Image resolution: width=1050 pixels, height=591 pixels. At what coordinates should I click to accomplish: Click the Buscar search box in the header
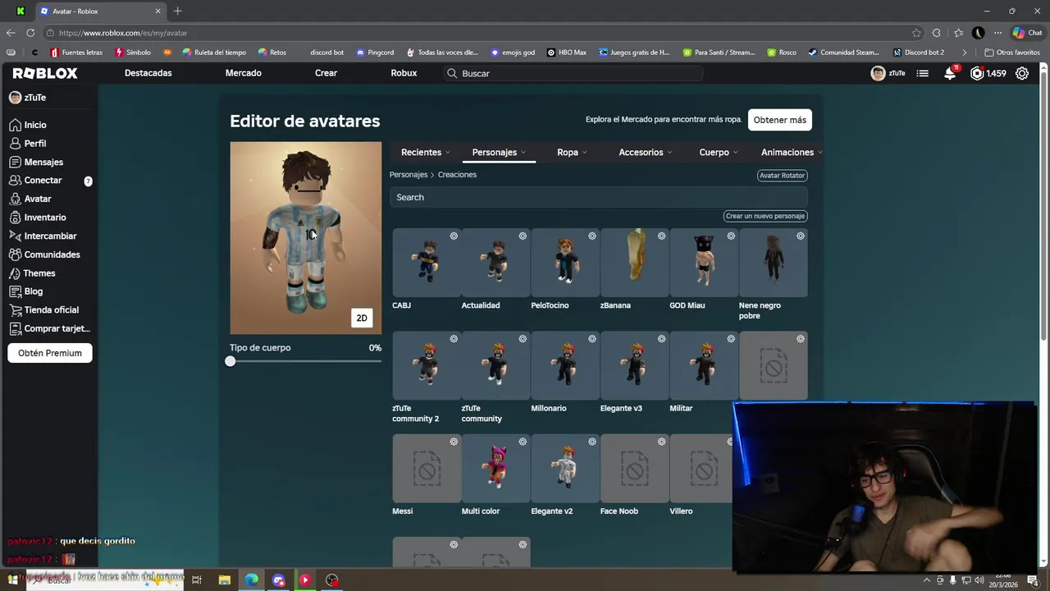574,73
